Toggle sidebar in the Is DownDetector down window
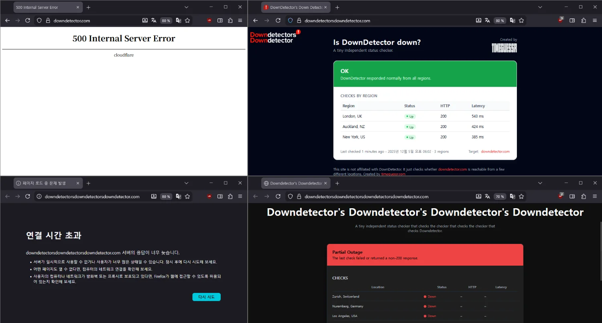Screen dimensions: 602x323 coord(572,20)
